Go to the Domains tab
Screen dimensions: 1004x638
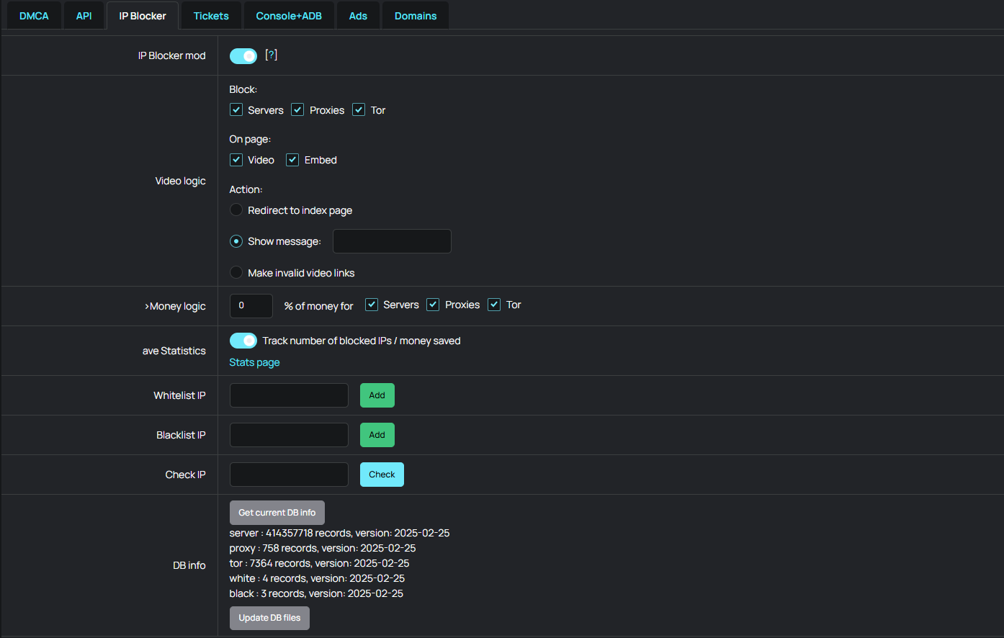[416, 16]
